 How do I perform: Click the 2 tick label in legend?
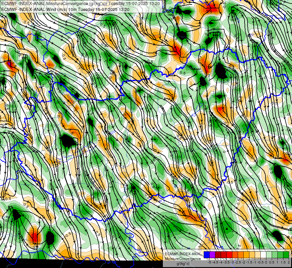pos(289,262)
